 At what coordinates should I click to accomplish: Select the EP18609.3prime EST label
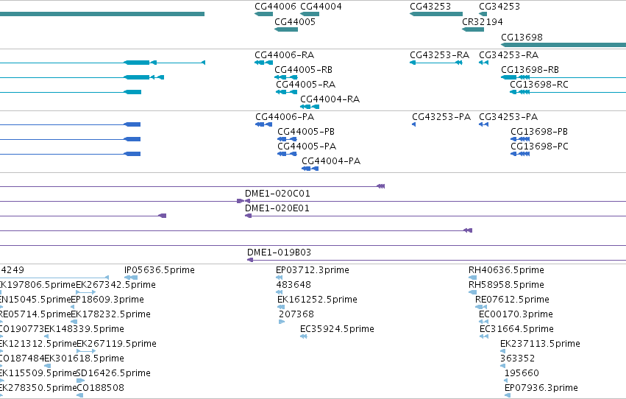tap(107, 300)
